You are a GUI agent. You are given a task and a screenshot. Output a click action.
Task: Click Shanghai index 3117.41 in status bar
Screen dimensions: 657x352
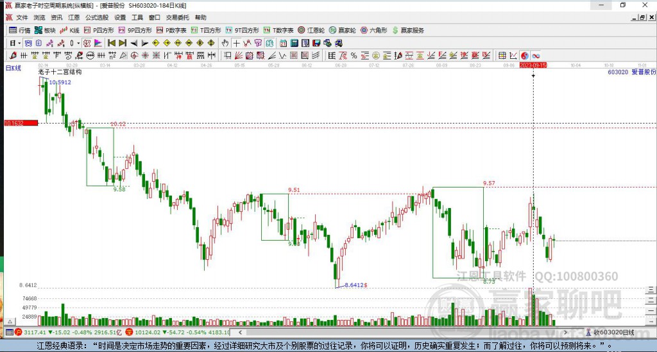click(x=35, y=332)
